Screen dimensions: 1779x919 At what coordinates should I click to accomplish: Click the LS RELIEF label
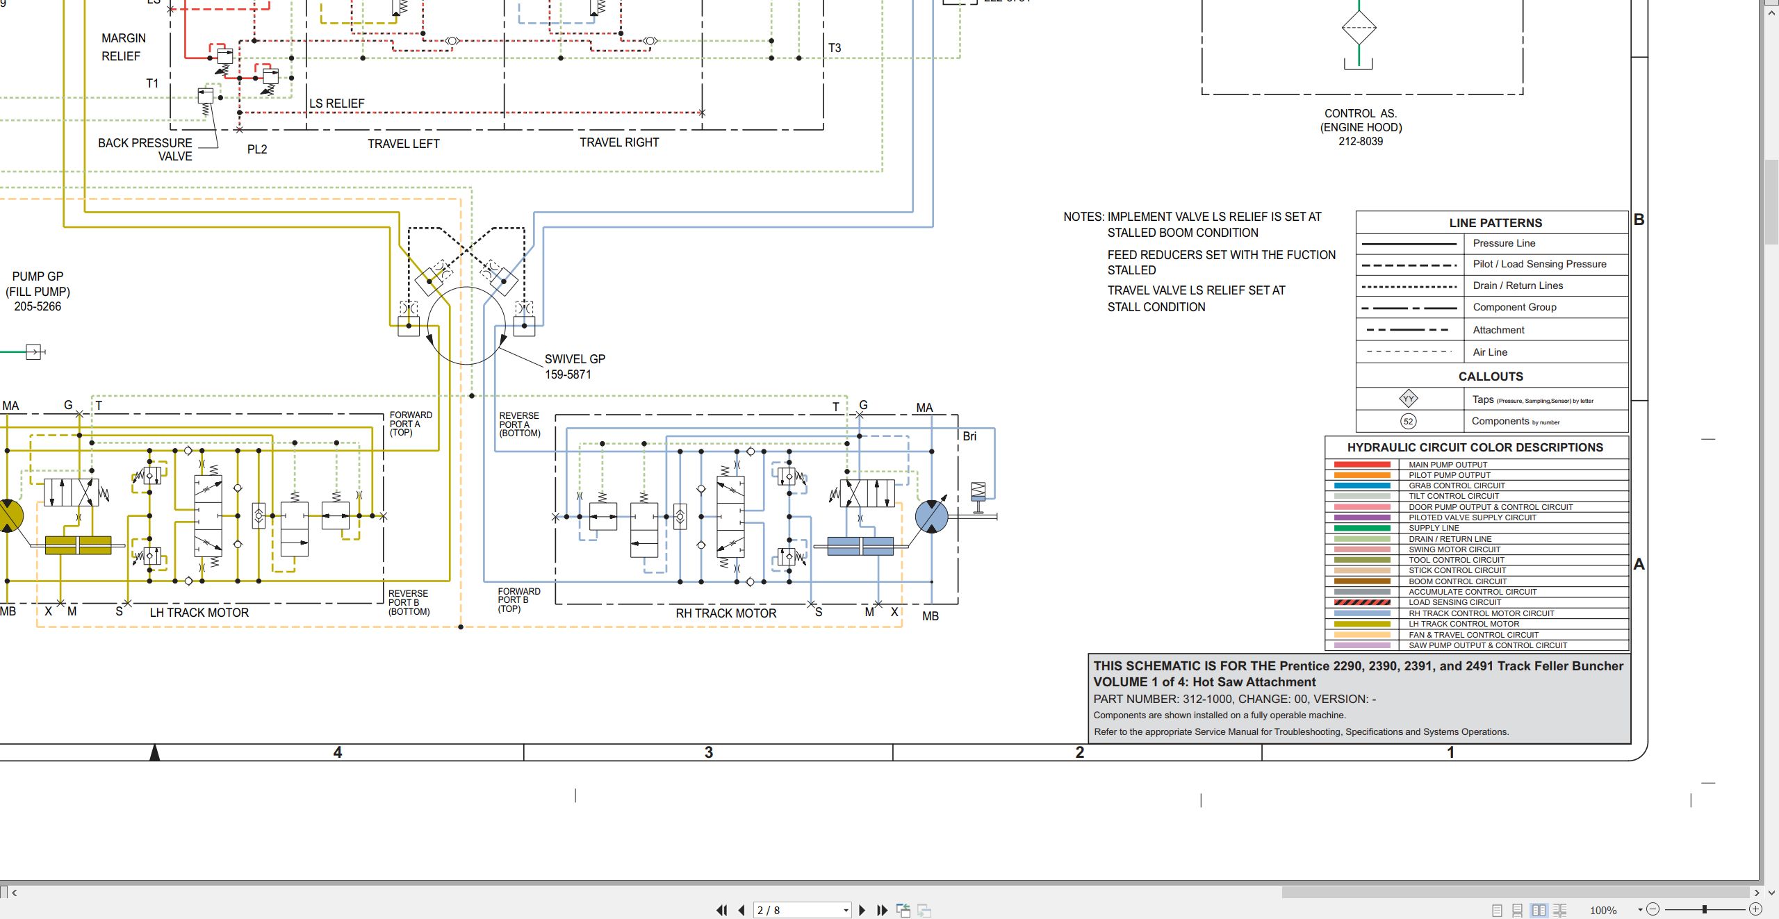336,104
